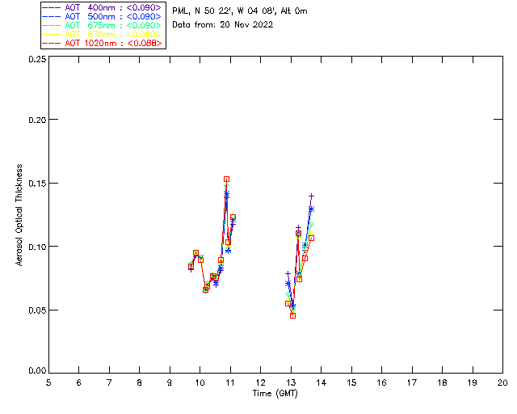This screenshot has width=517, height=414.
Task: Click the 'Data from: 20 Nov 2022' text
Action: tap(223, 25)
